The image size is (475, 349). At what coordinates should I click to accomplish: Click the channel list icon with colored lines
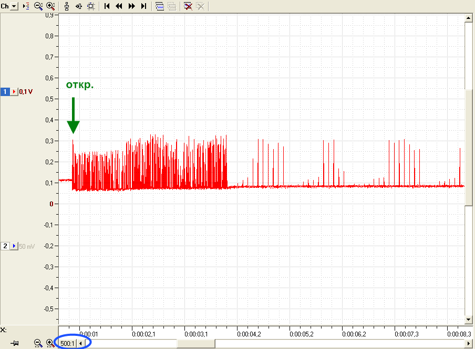26,6
